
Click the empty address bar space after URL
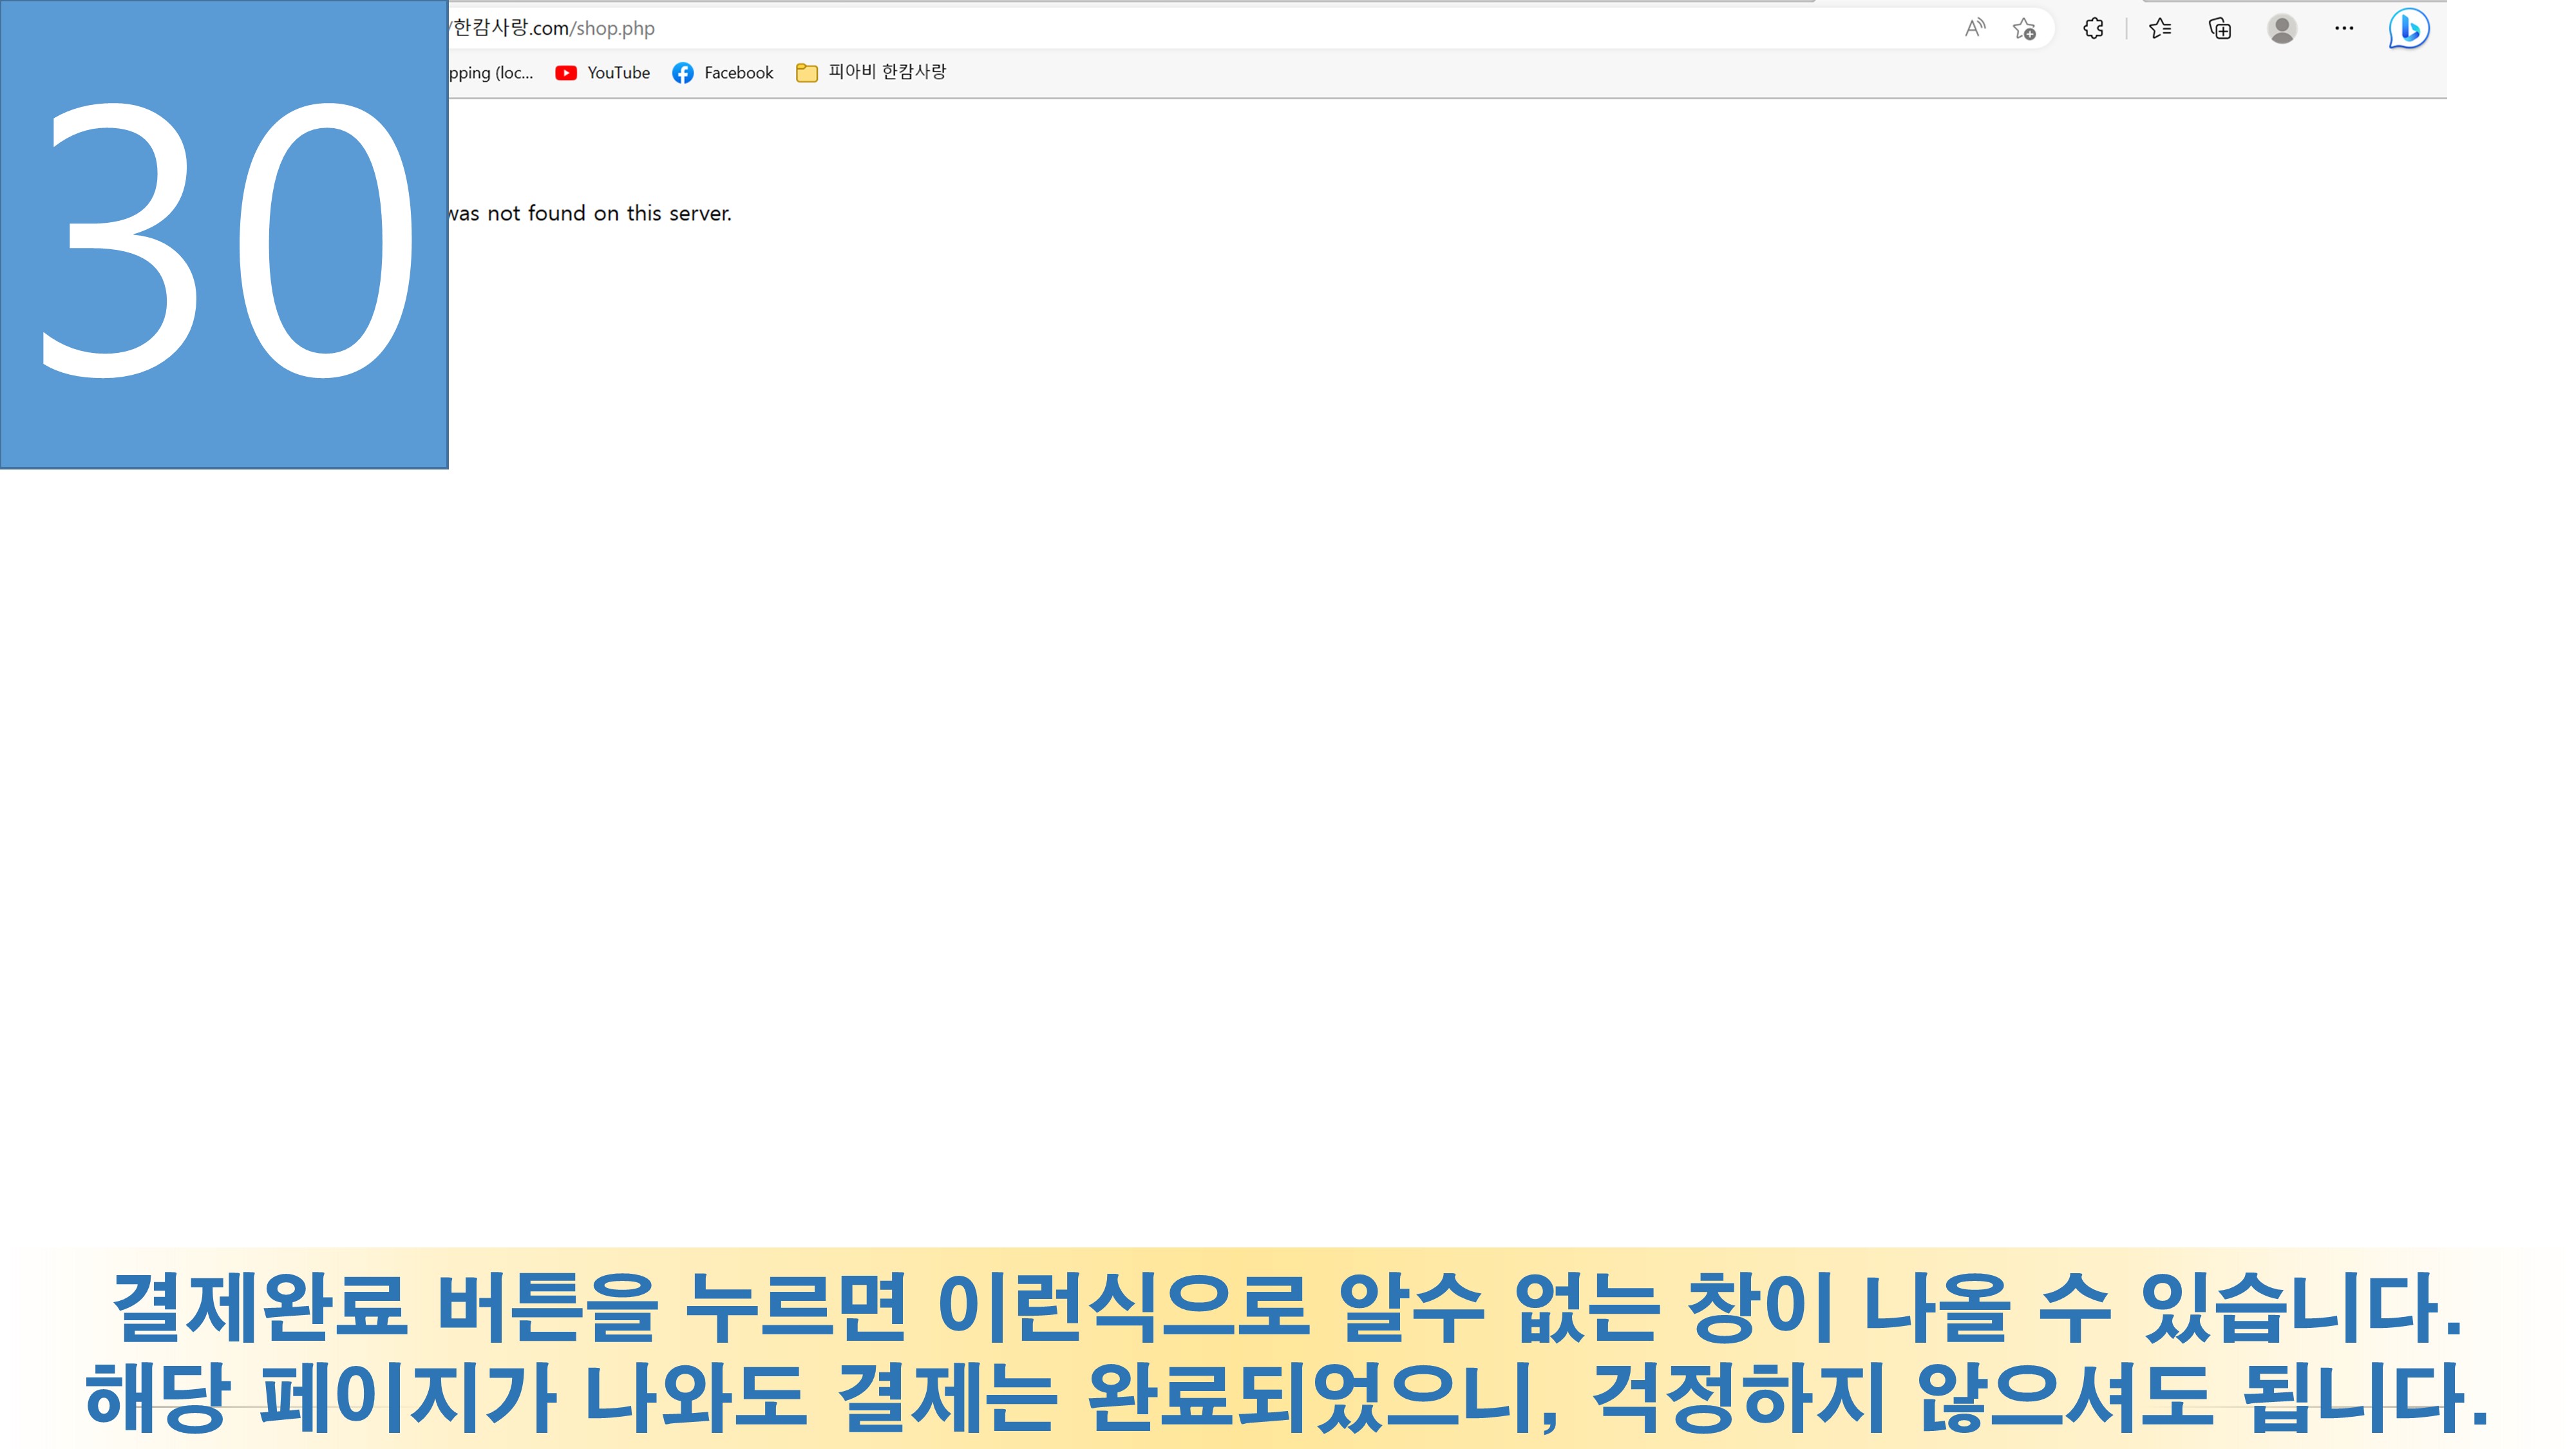point(1300,28)
